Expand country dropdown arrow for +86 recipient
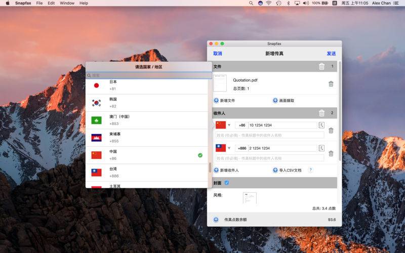Image resolution: width=405 pixels, height=253 pixels. (229, 125)
